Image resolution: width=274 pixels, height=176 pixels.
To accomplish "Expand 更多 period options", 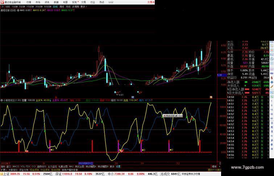I will click(83, 7).
